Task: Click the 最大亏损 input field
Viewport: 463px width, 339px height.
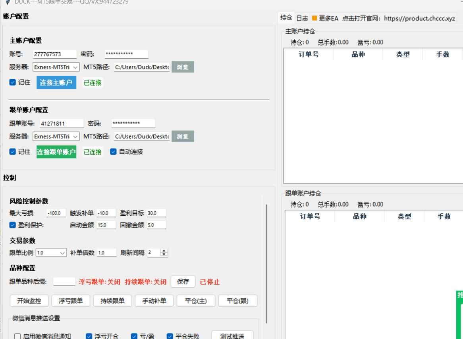Action: (x=56, y=213)
